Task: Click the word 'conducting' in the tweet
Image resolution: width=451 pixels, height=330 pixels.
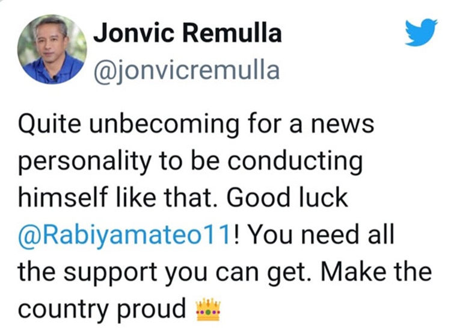Action: [x=295, y=161]
